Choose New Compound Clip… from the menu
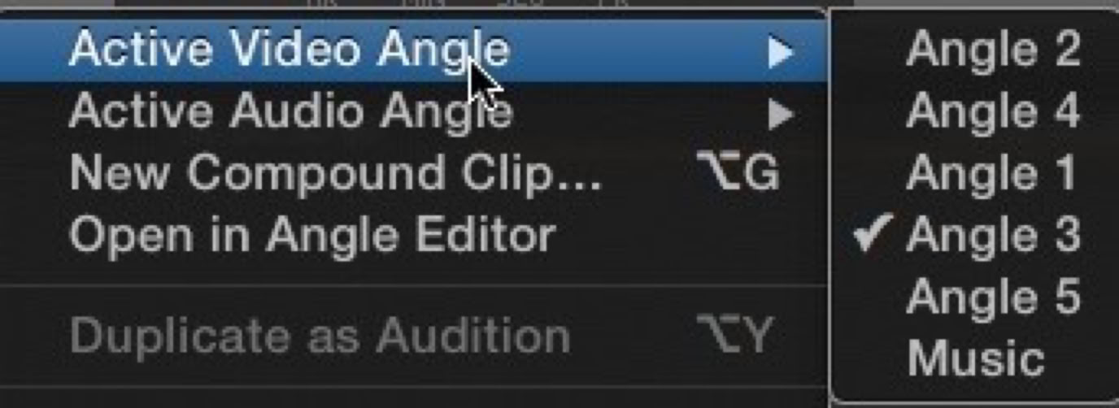Image resolution: width=1119 pixels, height=408 pixels. 413,174
